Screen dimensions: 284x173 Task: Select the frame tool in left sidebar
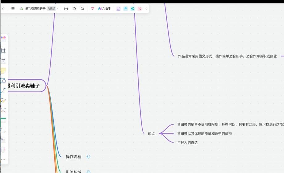point(3,51)
